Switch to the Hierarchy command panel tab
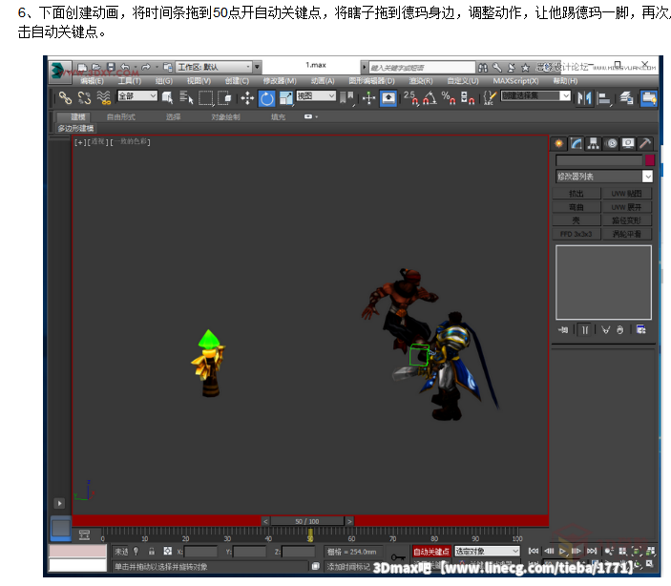Image resolution: width=671 pixels, height=586 pixels. tap(593, 143)
